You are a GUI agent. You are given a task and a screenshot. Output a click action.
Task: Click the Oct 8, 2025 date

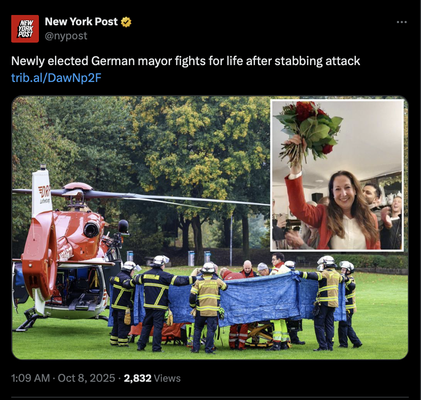point(86,378)
